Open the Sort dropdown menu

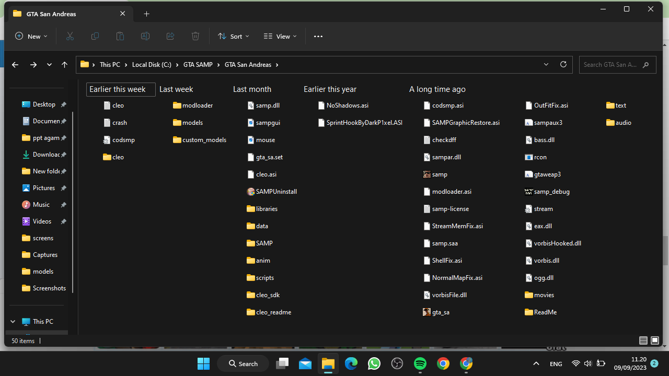tap(234, 36)
